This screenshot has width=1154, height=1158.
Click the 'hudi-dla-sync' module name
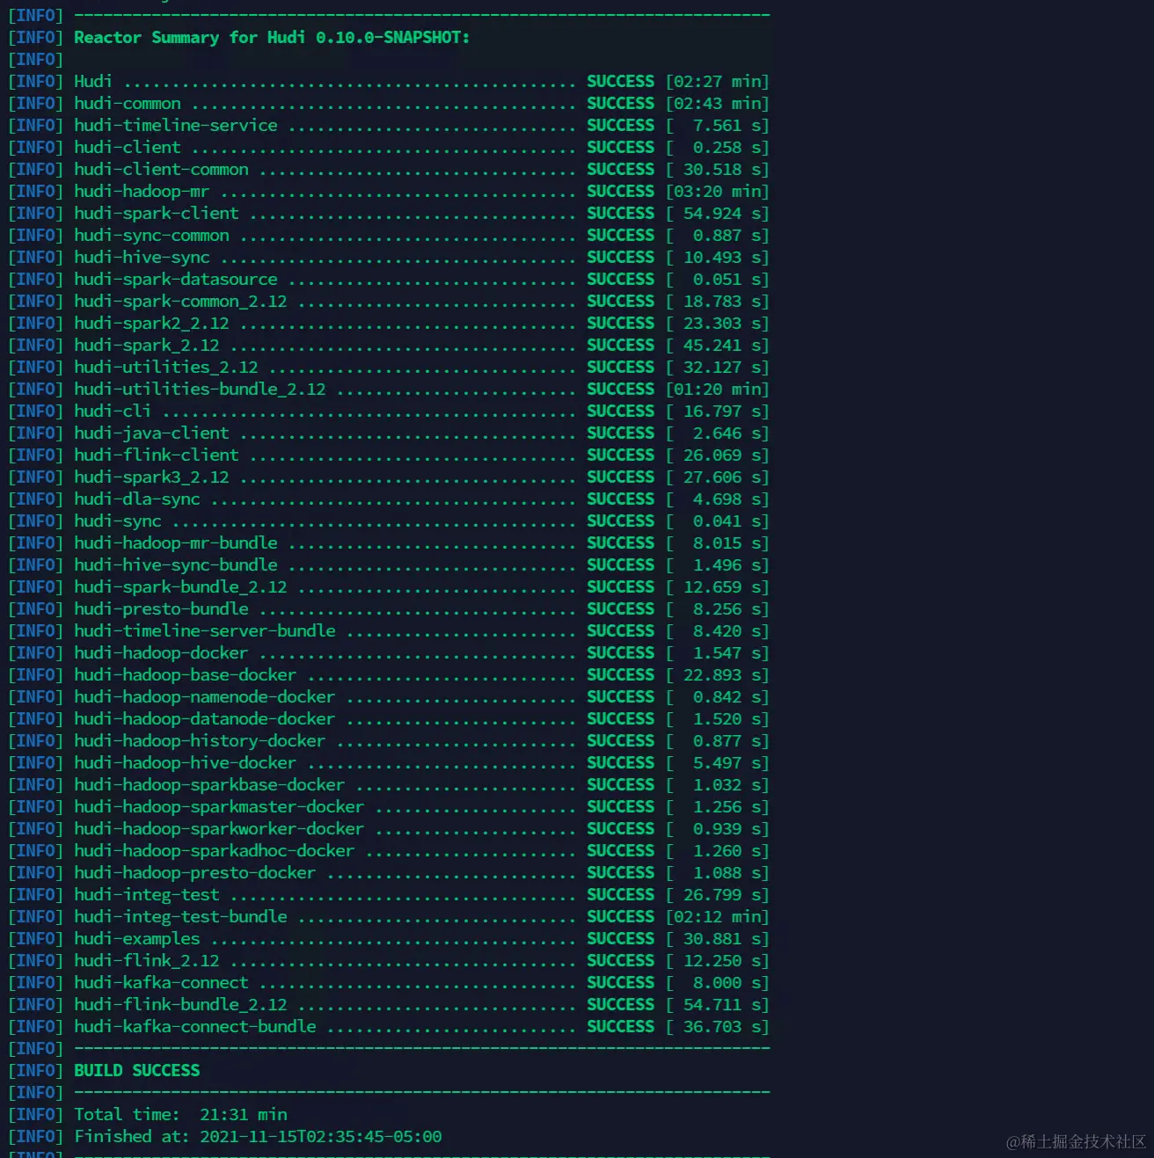(137, 499)
